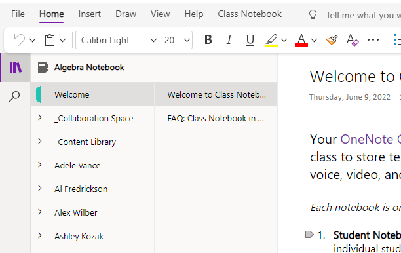The image size is (401, 253).
Task: Expand the Adele Vance section group
Action: pos(40,165)
